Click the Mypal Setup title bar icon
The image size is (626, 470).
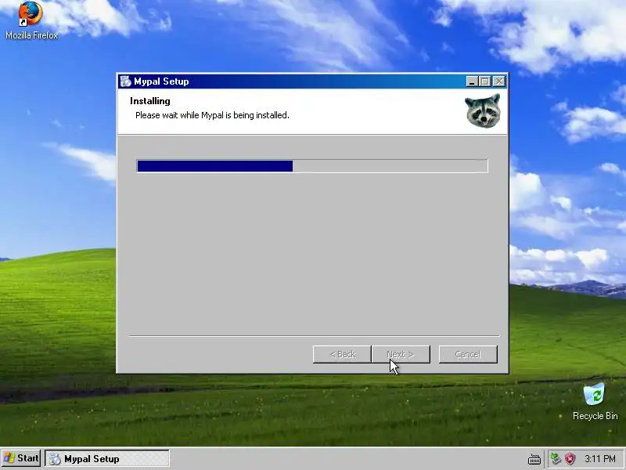point(125,81)
